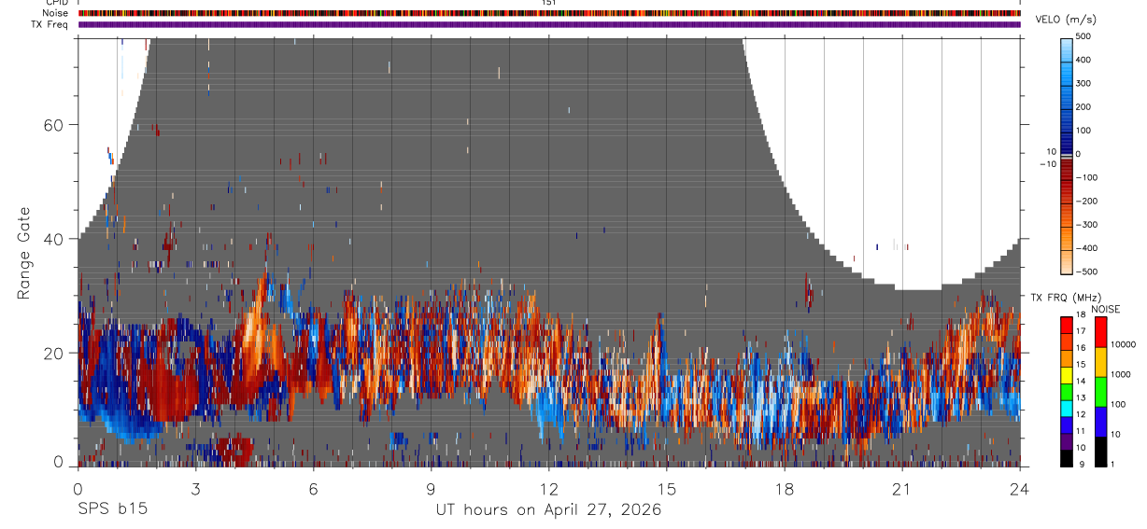Pick the yellow swatch in the TX FRQ legend

(x=1067, y=375)
